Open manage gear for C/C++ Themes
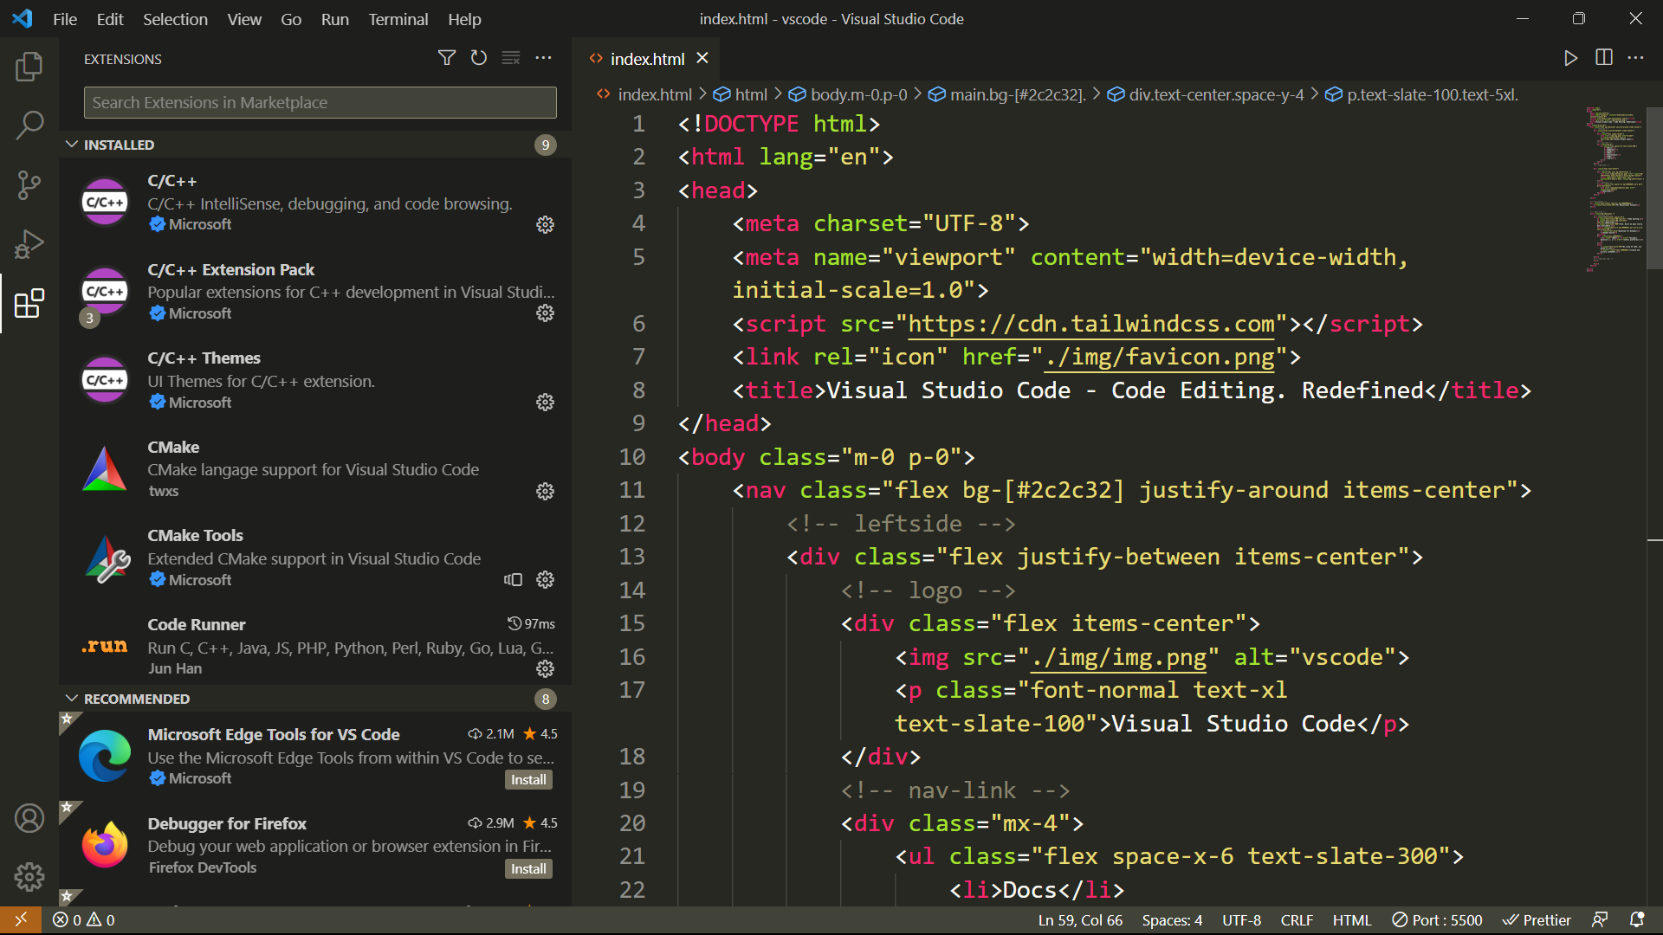The height and width of the screenshot is (935, 1663). (x=545, y=403)
